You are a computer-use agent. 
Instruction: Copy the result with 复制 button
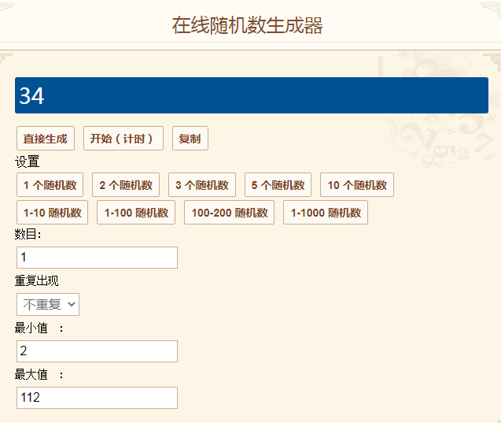(190, 138)
